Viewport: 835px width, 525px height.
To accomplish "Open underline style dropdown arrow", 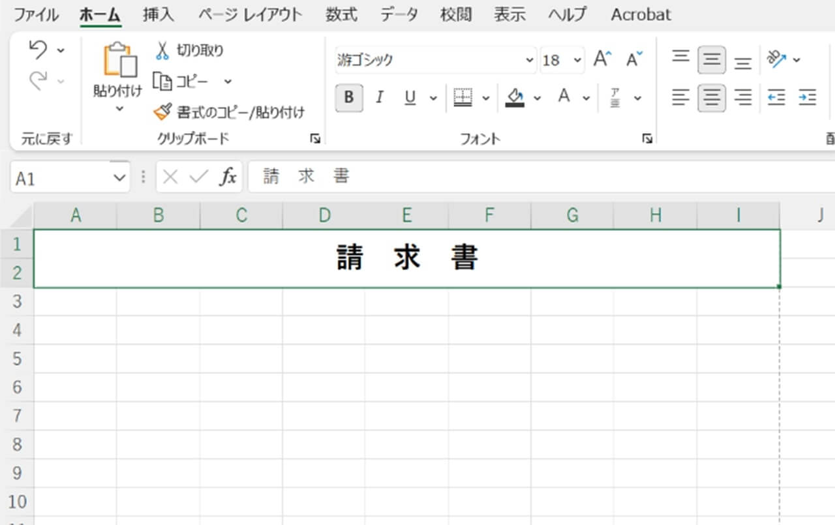I will coord(433,98).
